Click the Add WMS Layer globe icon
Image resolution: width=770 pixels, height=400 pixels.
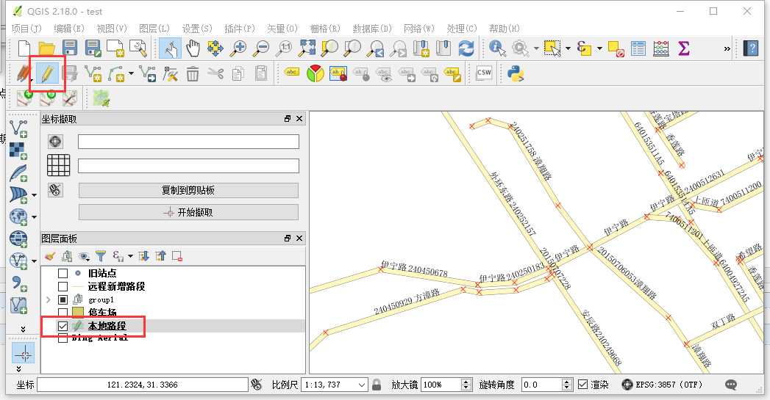[x=18, y=217]
